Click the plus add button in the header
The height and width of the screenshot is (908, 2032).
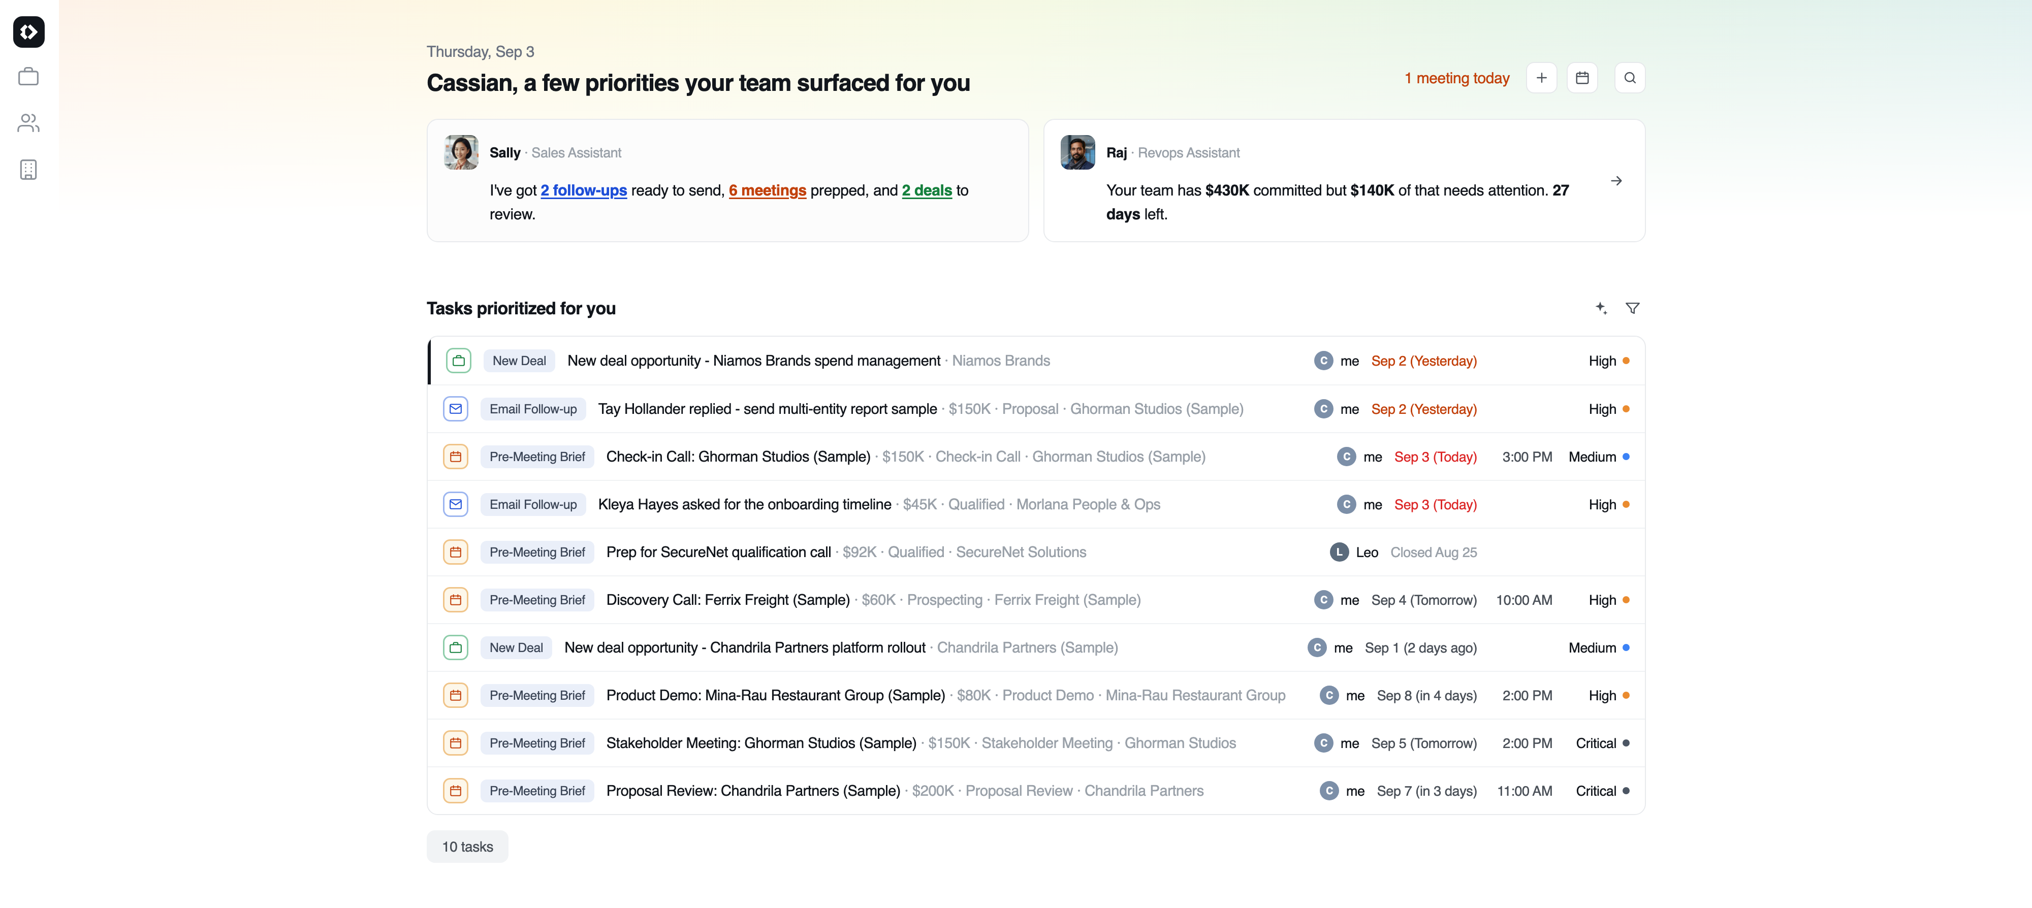click(1541, 78)
